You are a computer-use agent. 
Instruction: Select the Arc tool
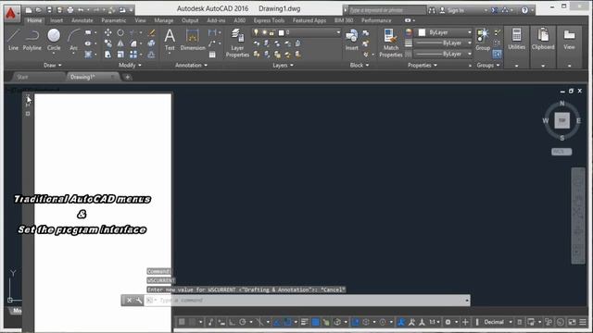pyautogui.click(x=74, y=40)
